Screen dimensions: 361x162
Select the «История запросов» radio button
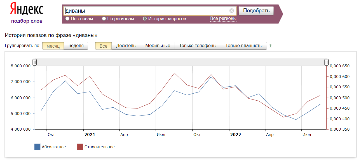[145, 19]
